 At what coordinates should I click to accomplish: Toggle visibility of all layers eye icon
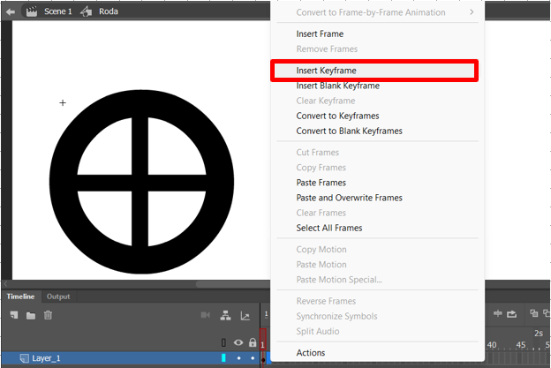click(x=238, y=342)
